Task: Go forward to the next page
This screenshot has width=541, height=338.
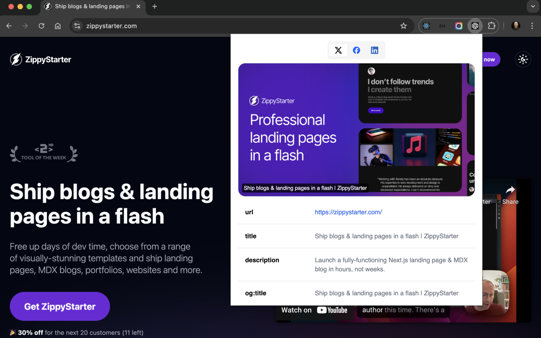Action: [x=25, y=26]
